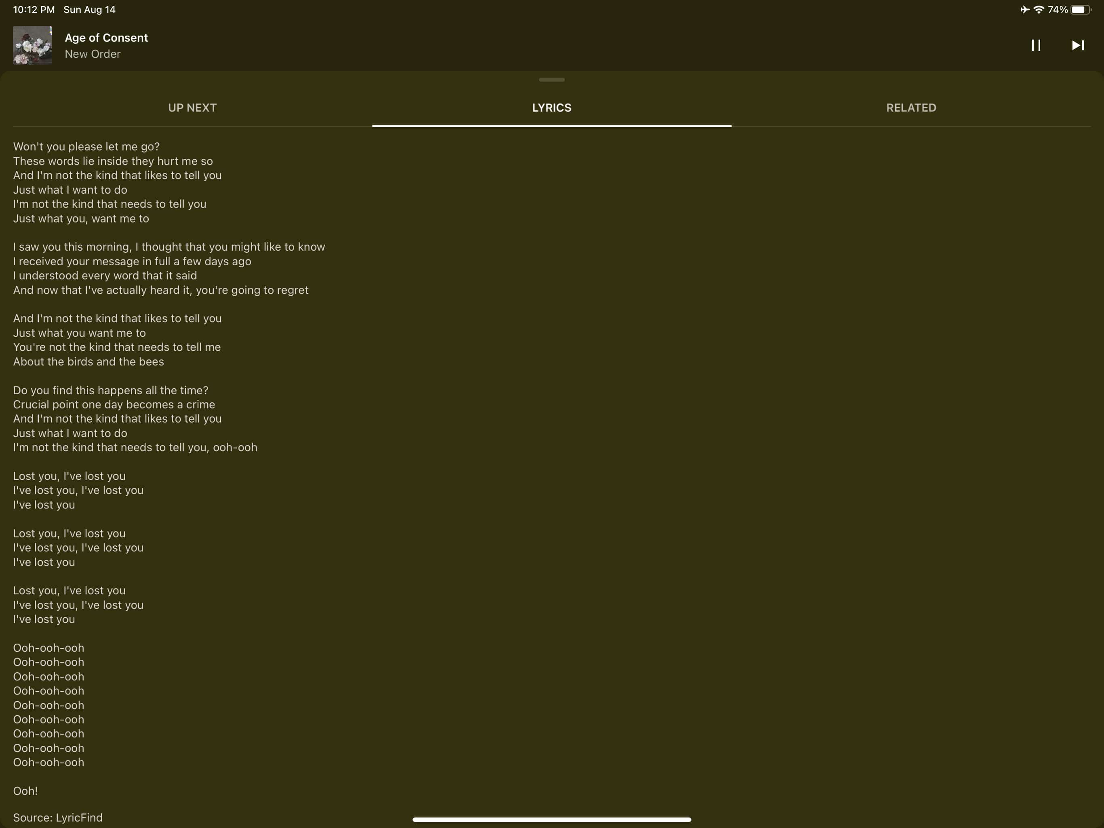The image size is (1104, 828).
Task: Tap the panel drag handle
Action: pos(552,79)
